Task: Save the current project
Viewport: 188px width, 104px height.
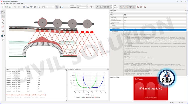Action: pos(10,7)
